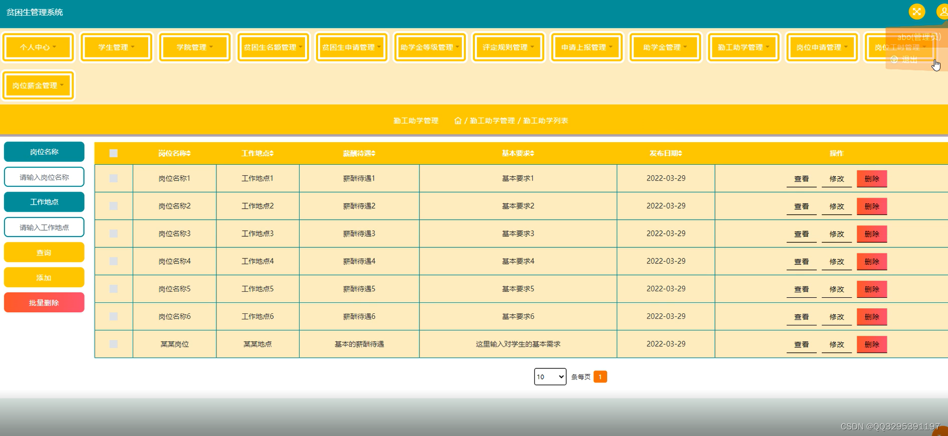Sort table by 岗位名称 column arrows
The image size is (948, 436).
click(189, 153)
